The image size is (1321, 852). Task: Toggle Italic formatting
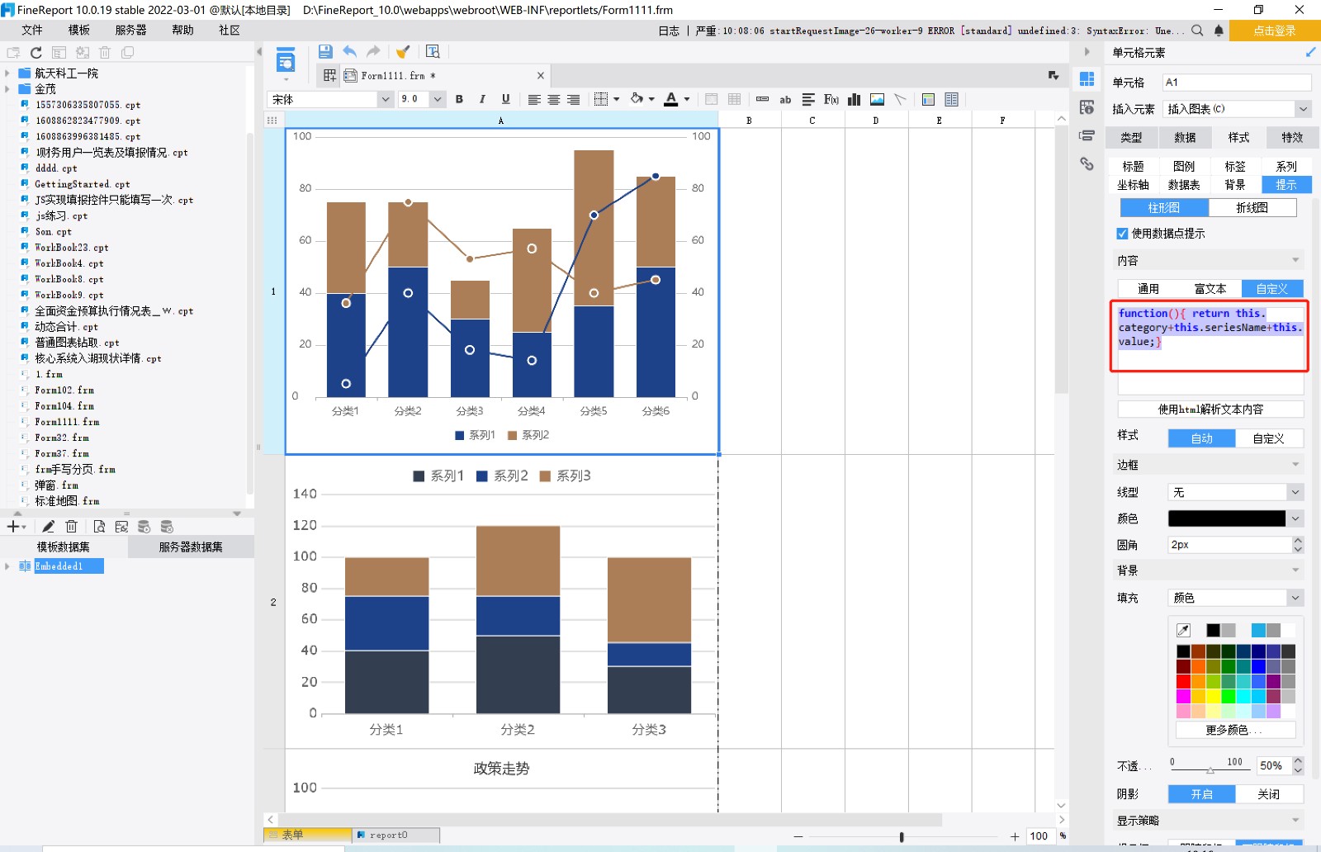pos(482,99)
